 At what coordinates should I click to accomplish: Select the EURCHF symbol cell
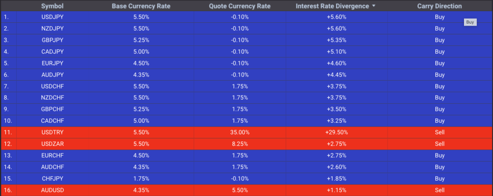[53, 155]
